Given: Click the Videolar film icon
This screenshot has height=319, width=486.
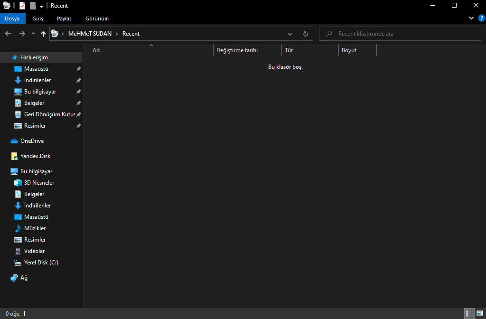Looking at the screenshot, I should pos(18,251).
